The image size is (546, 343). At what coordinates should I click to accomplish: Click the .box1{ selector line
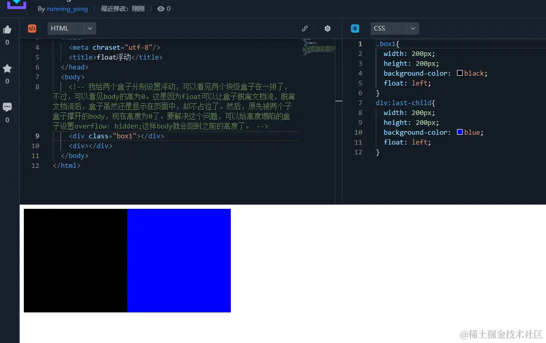(387, 44)
